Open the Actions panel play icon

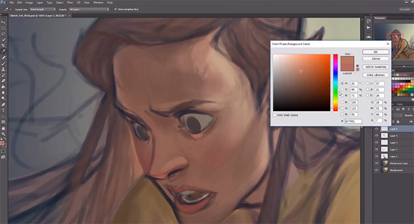(x=369, y=28)
